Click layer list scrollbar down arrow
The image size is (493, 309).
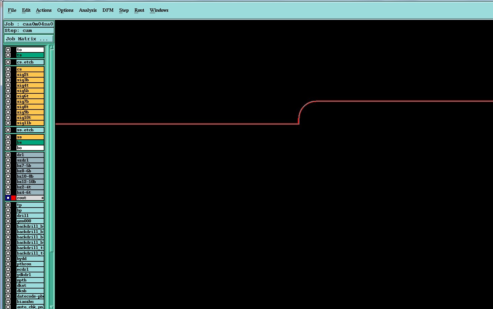tap(51, 307)
